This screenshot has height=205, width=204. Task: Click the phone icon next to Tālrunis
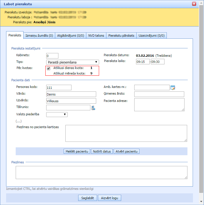click(x=93, y=108)
